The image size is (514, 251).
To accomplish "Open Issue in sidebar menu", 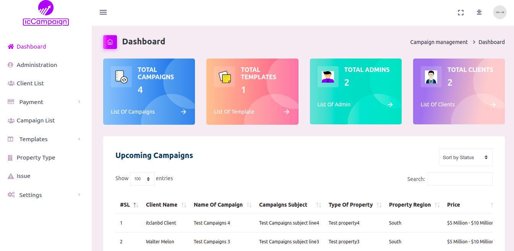I will (x=23, y=176).
